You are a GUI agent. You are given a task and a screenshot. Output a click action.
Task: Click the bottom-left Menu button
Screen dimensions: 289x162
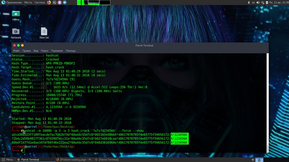[7, 160]
